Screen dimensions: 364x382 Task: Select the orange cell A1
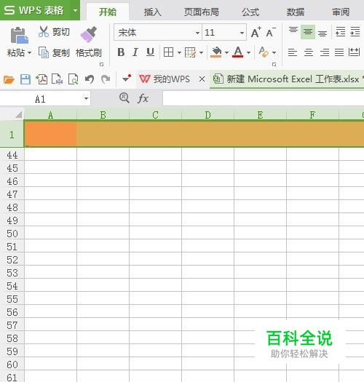pyautogui.click(x=50, y=134)
